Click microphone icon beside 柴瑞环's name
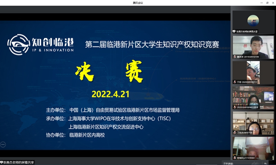Screen dimensions: 276x165 click(x=235, y=158)
